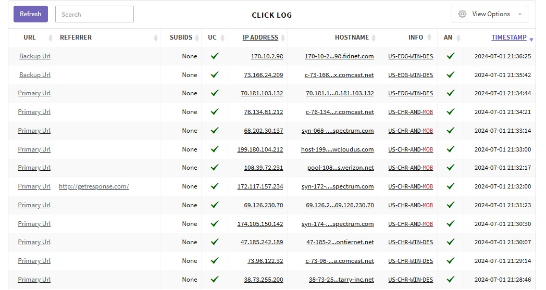Click IP address 69.126.230.70
546x290 pixels.
[x=263, y=205]
